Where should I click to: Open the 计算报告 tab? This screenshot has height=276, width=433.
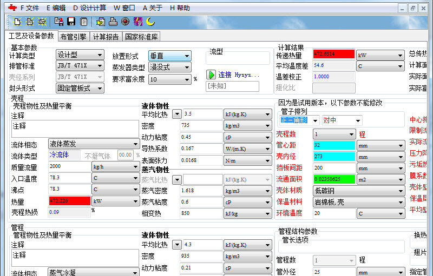pyautogui.click(x=106, y=37)
